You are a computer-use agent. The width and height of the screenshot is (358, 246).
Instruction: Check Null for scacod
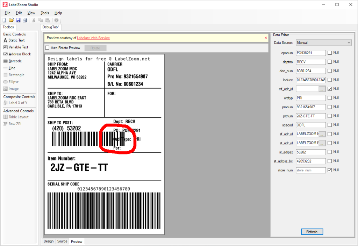(x=330, y=125)
